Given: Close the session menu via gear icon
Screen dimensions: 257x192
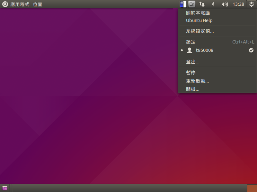Looking at the screenshot, I should pos(251,4).
